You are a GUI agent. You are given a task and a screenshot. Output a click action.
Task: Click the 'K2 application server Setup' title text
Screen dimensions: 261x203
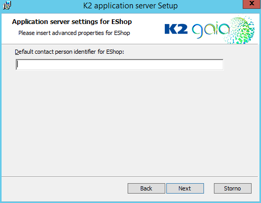coord(130,6)
